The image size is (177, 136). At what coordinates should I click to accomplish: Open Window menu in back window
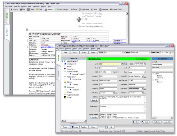(x=44, y=6)
